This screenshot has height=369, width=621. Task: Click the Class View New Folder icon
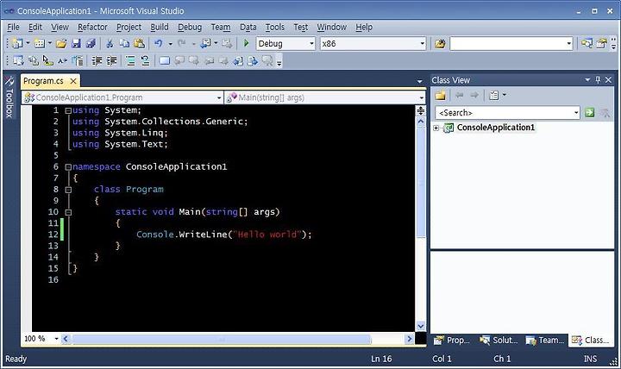[441, 95]
